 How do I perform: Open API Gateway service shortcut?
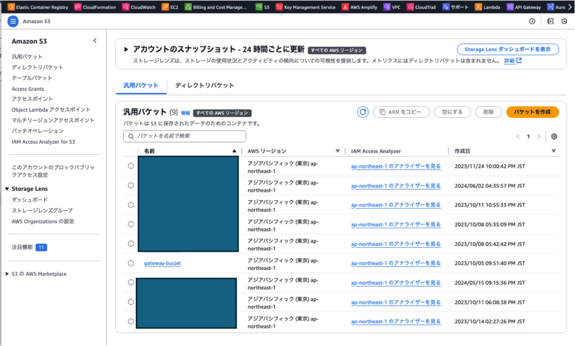coord(524,7)
